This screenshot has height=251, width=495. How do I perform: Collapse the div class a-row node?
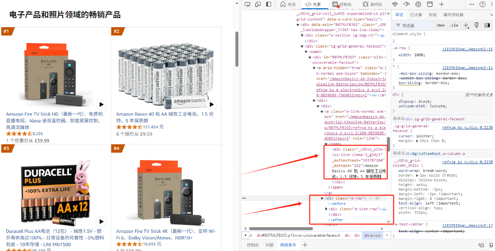322,198
